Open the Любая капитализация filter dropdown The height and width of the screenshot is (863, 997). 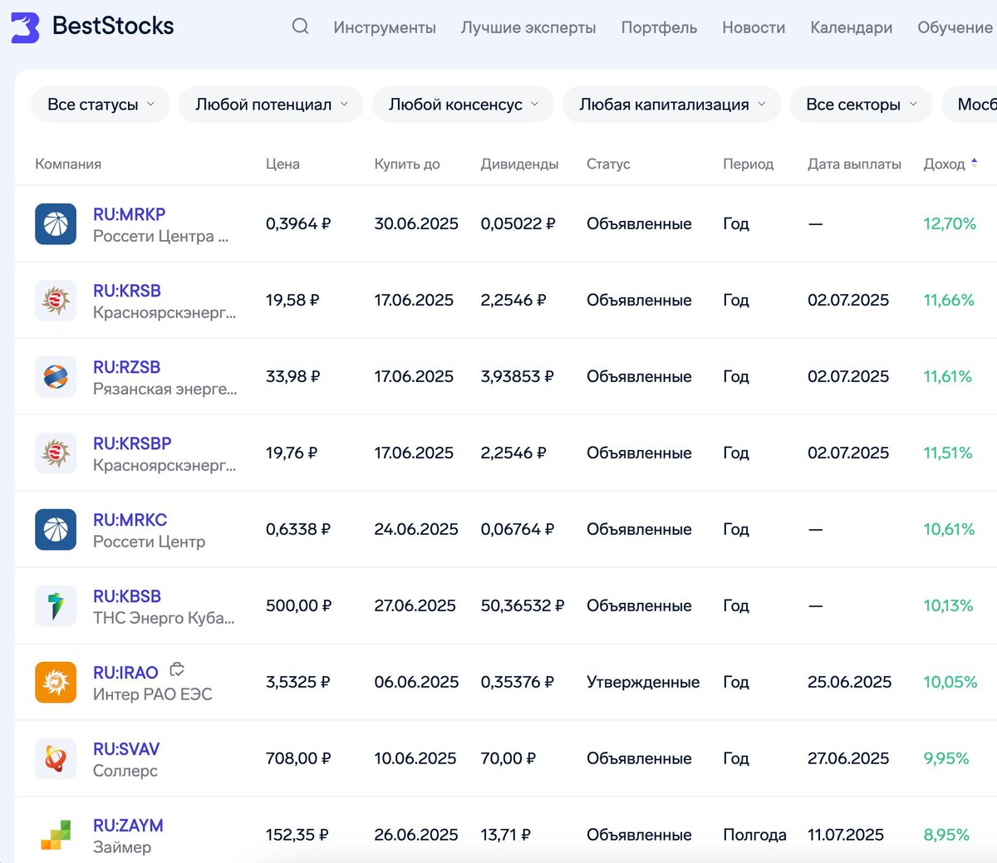[671, 105]
